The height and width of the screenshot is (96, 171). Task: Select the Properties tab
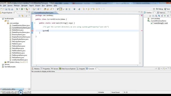(45, 69)
